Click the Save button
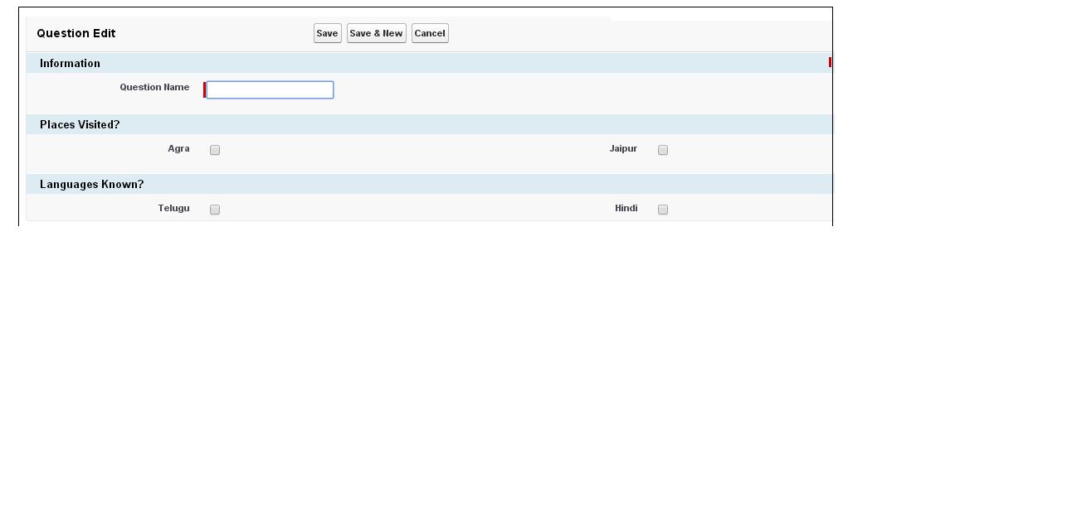Image resolution: width=1082 pixels, height=507 pixels. pos(327,33)
